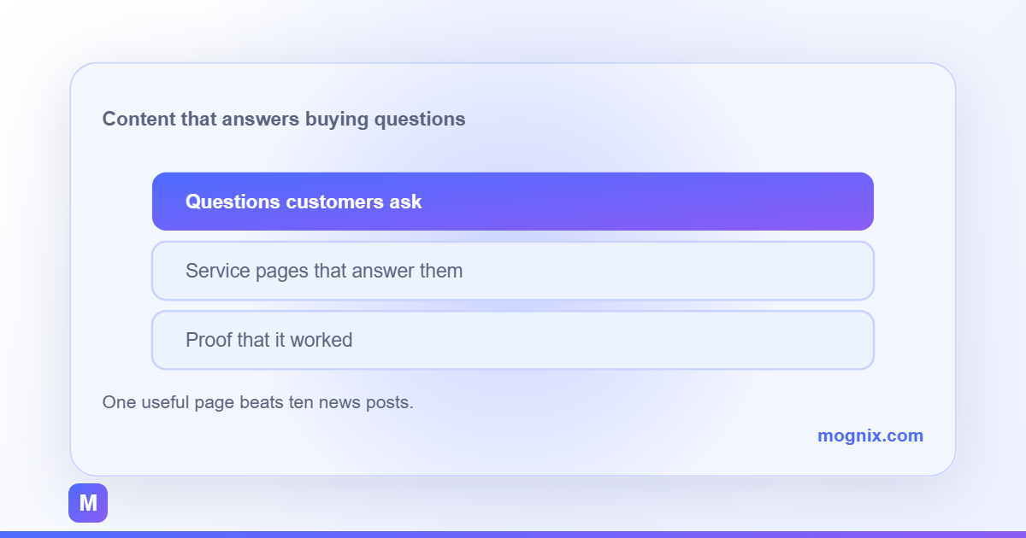Select the 'Proof that it worked' item
1026x538 pixels.
(x=513, y=340)
